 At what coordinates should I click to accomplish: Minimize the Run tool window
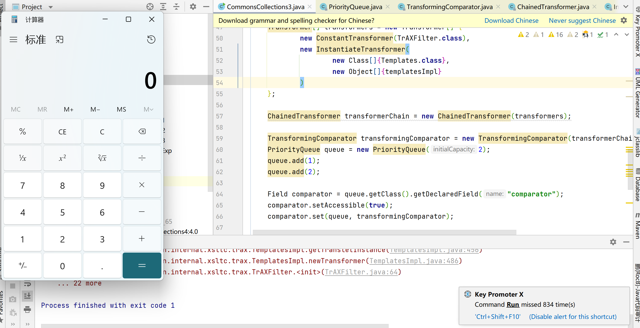coord(626,242)
